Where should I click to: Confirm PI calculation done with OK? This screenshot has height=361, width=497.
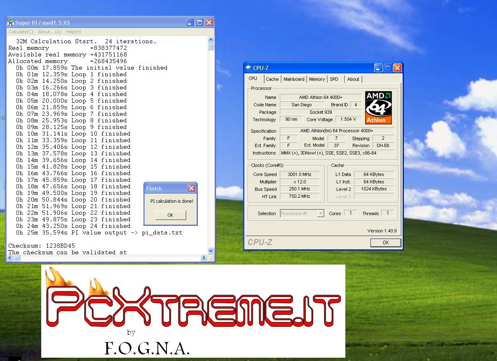point(171,215)
